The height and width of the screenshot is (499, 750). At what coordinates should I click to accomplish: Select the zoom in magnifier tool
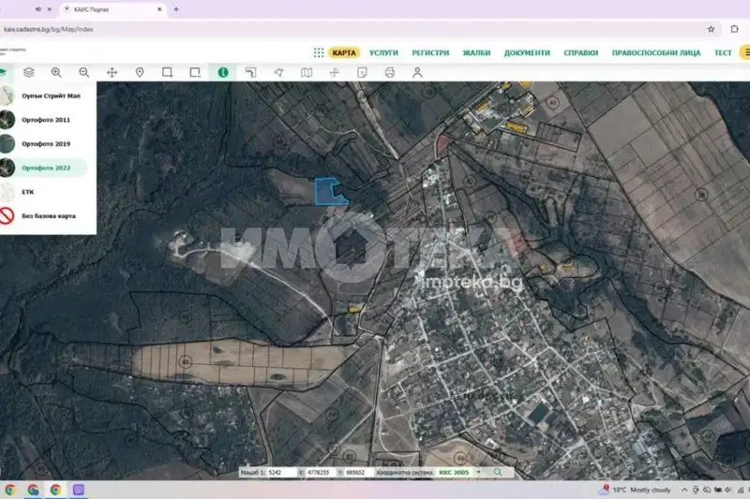click(x=56, y=72)
